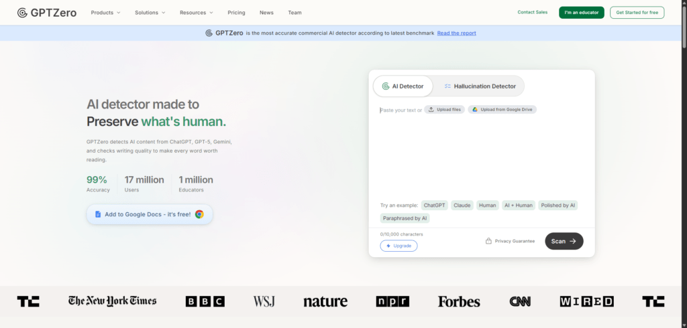Try the Human example
The width and height of the screenshot is (687, 328).
pyautogui.click(x=488, y=205)
